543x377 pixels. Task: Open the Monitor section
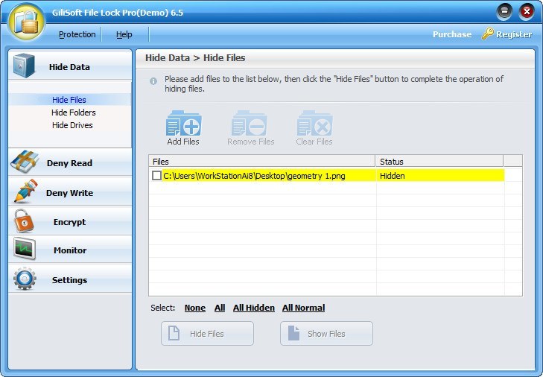coord(69,250)
